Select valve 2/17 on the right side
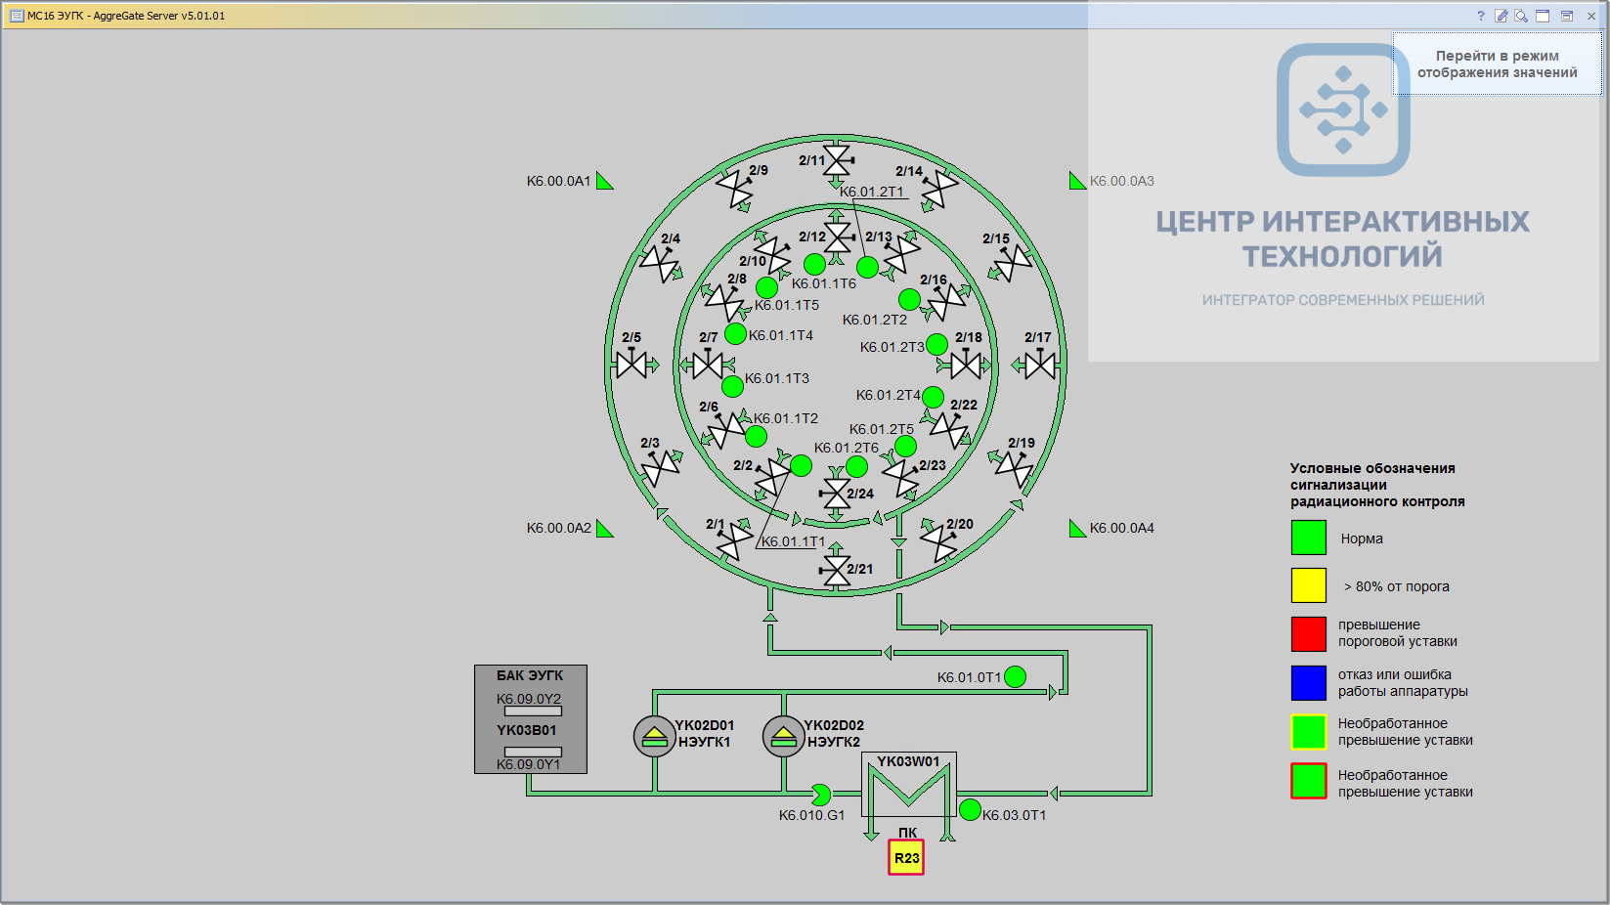 click(x=1040, y=365)
